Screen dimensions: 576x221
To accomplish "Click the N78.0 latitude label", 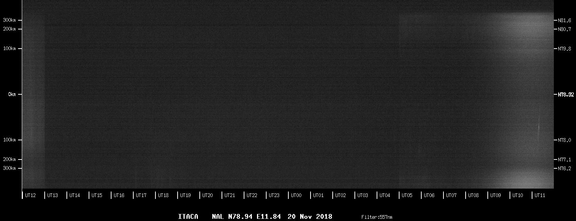I will pos(565,140).
